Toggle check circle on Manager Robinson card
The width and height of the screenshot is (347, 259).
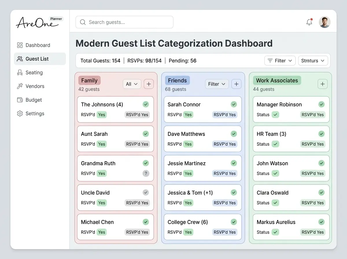322,104
